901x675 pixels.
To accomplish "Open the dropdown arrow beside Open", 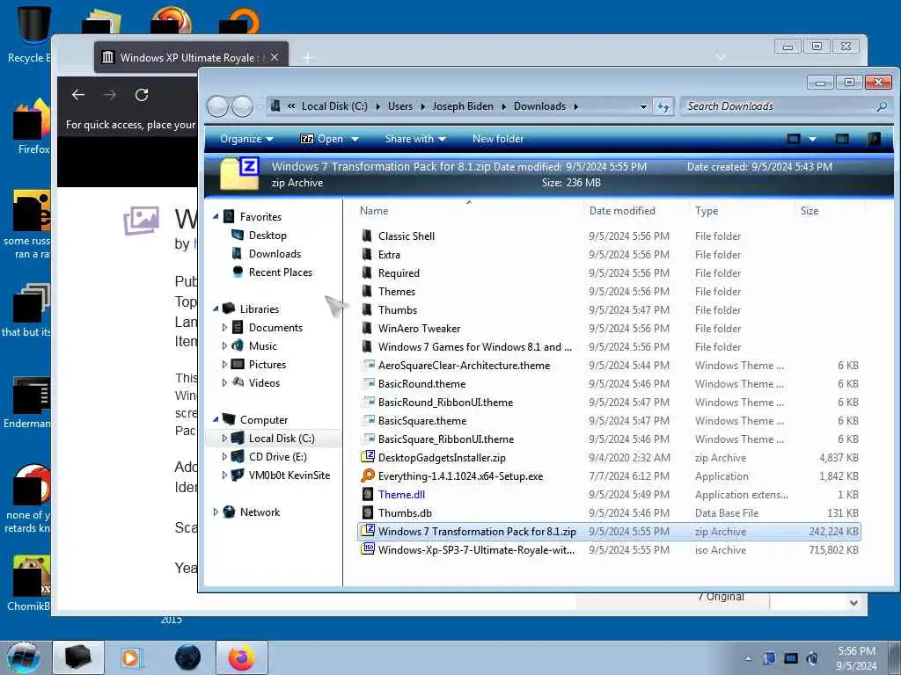I will (355, 139).
